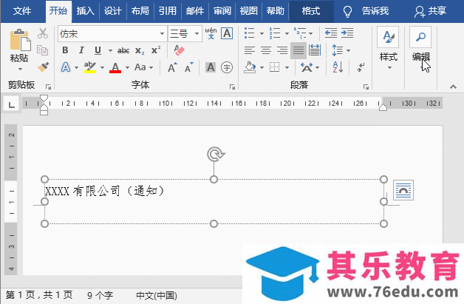Align text right

point(282,50)
